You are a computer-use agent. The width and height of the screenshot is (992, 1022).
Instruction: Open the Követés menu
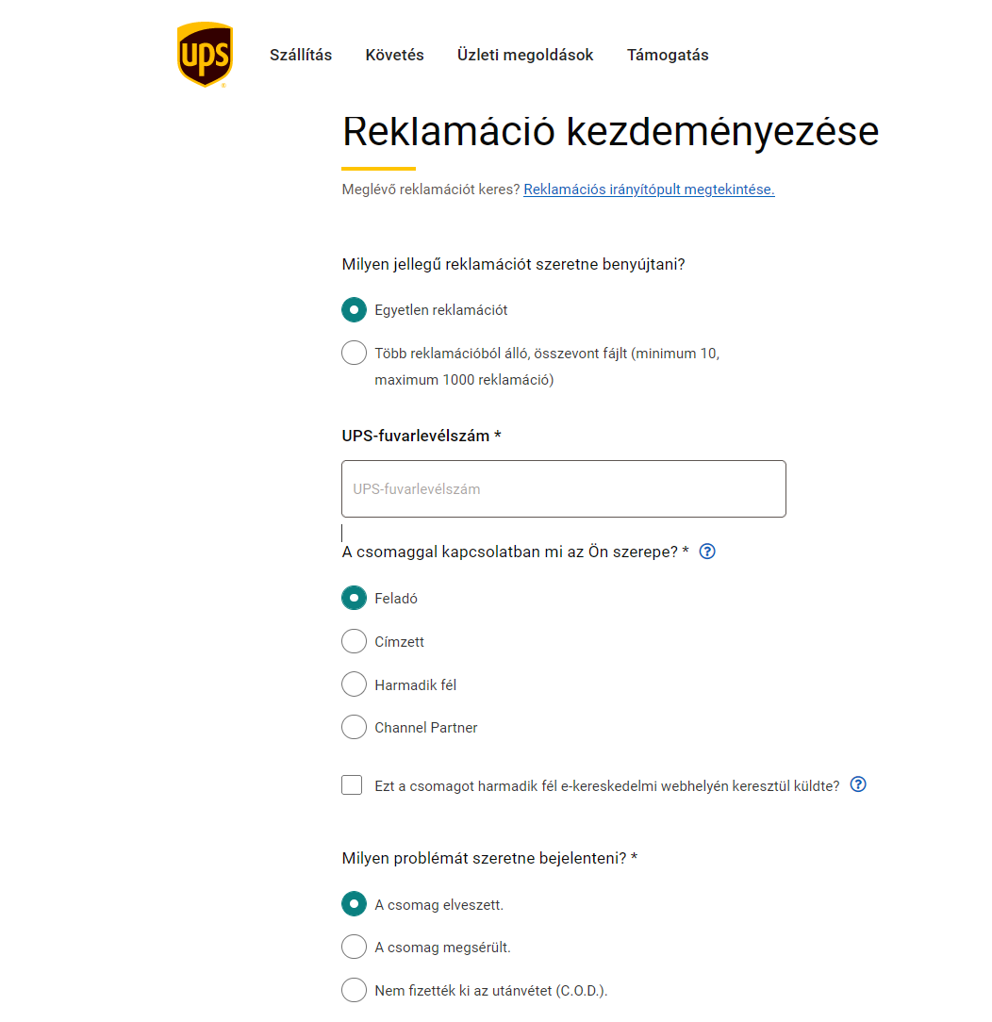pos(394,55)
